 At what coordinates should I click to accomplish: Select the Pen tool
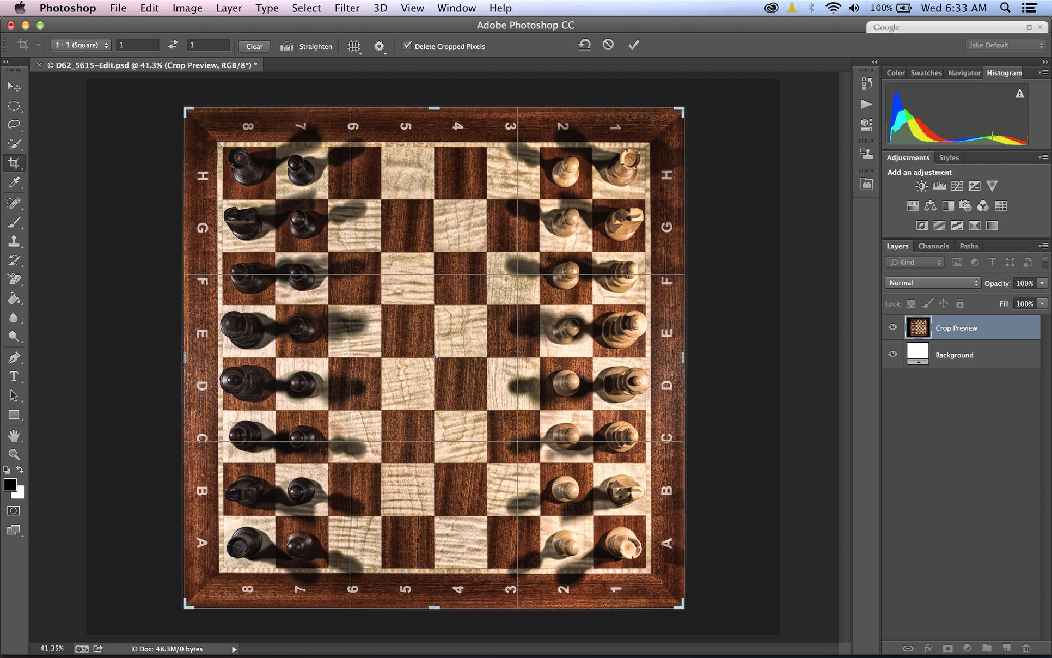(14, 358)
